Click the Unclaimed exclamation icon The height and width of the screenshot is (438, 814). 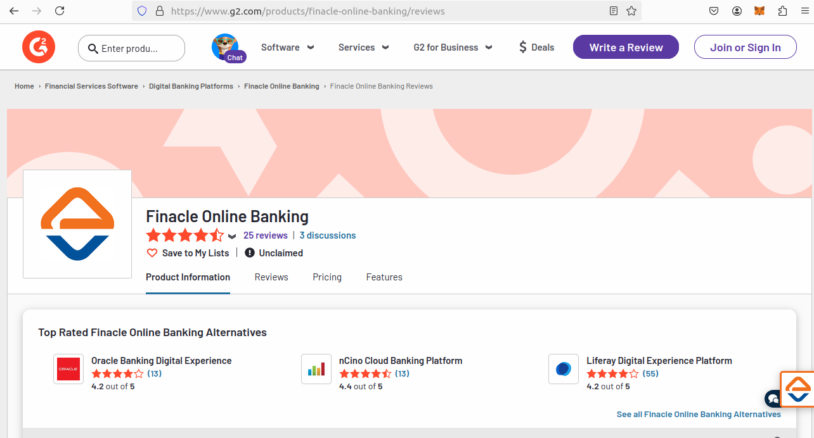[250, 253]
